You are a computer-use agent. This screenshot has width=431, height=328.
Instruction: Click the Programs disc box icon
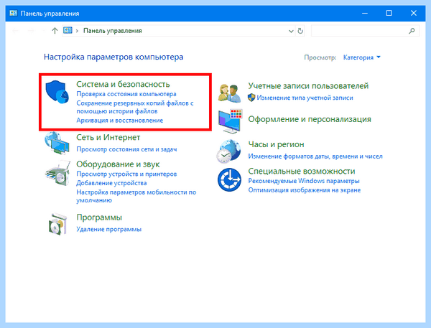click(x=57, y=224)
